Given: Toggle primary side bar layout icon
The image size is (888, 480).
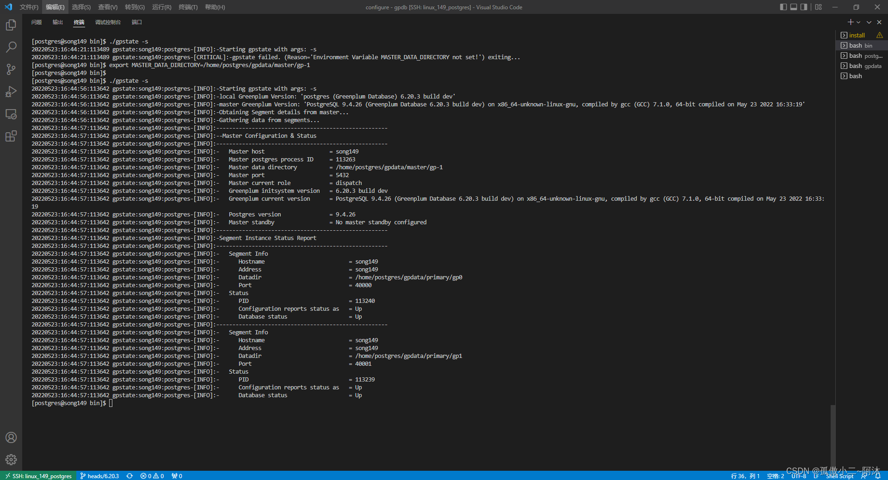Looking at the screenshot, I should [783, 7].
